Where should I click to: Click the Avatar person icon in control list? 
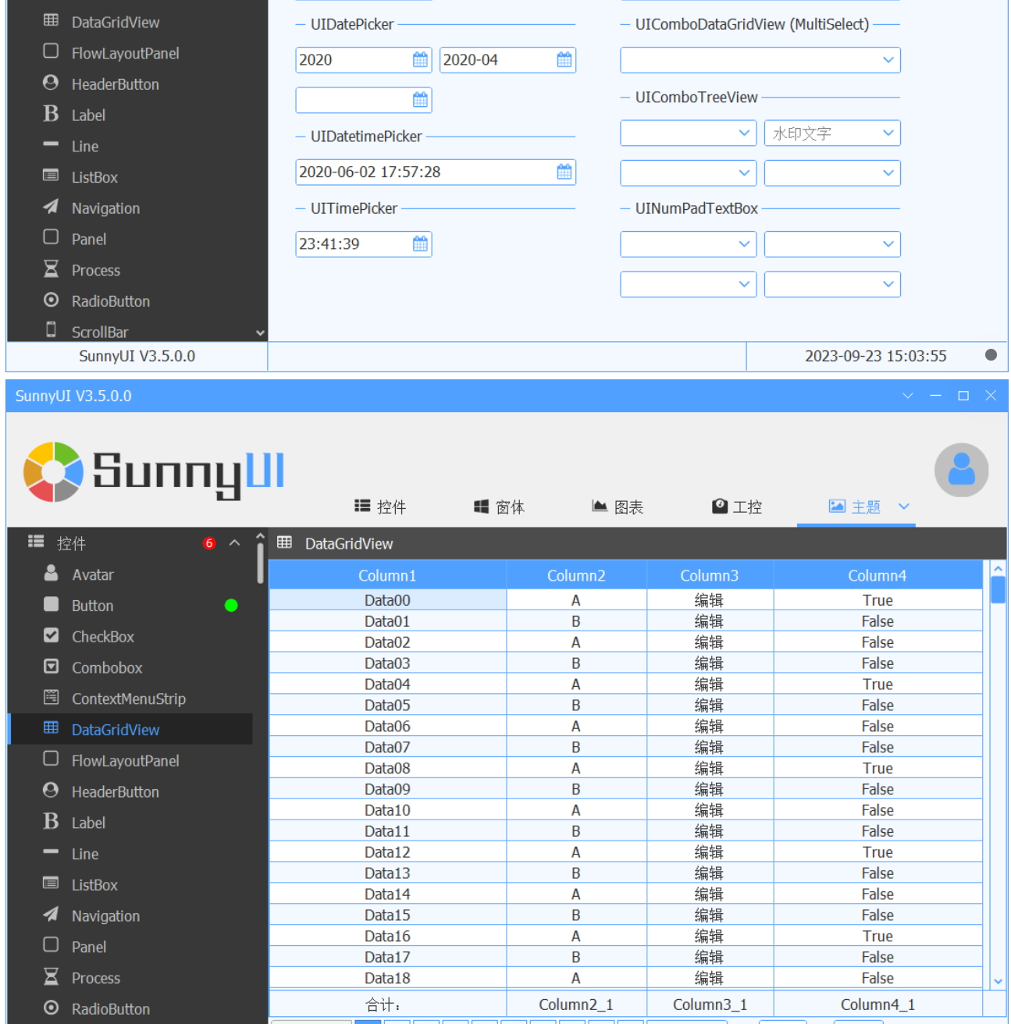(x=51, y=574)
